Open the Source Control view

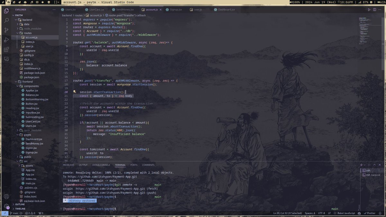6,30
